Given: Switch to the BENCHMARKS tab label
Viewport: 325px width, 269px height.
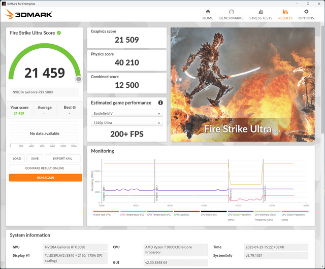Looking at the screenshot, I should 232,18.
